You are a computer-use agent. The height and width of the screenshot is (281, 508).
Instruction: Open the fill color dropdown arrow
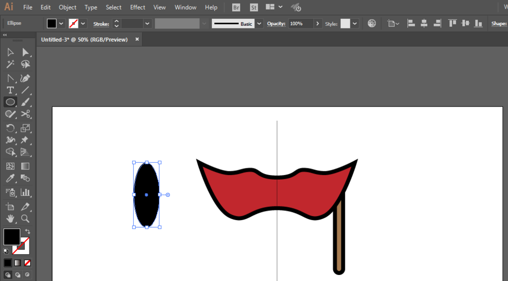coord(61,24)
